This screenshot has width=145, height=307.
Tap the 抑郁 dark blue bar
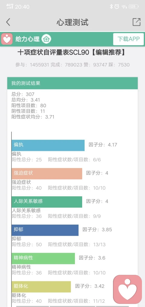[x=45, y=230]
